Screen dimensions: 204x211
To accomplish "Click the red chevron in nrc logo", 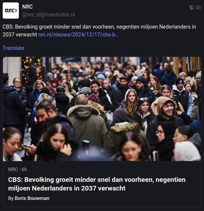I will tap(16, 11).
